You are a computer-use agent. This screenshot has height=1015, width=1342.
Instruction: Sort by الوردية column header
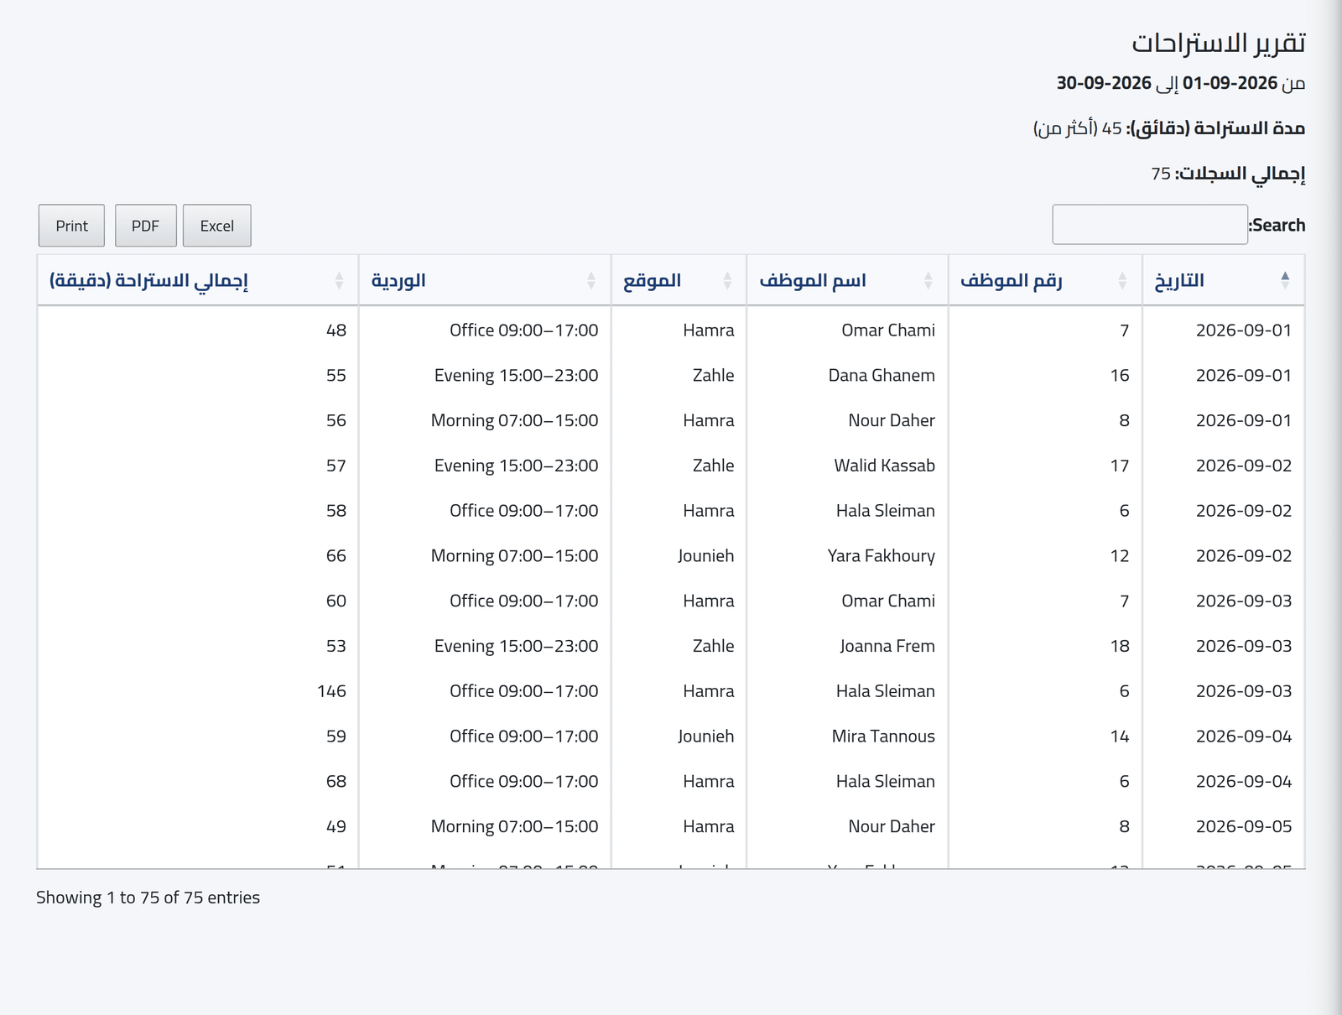click(x=485, y=280)
